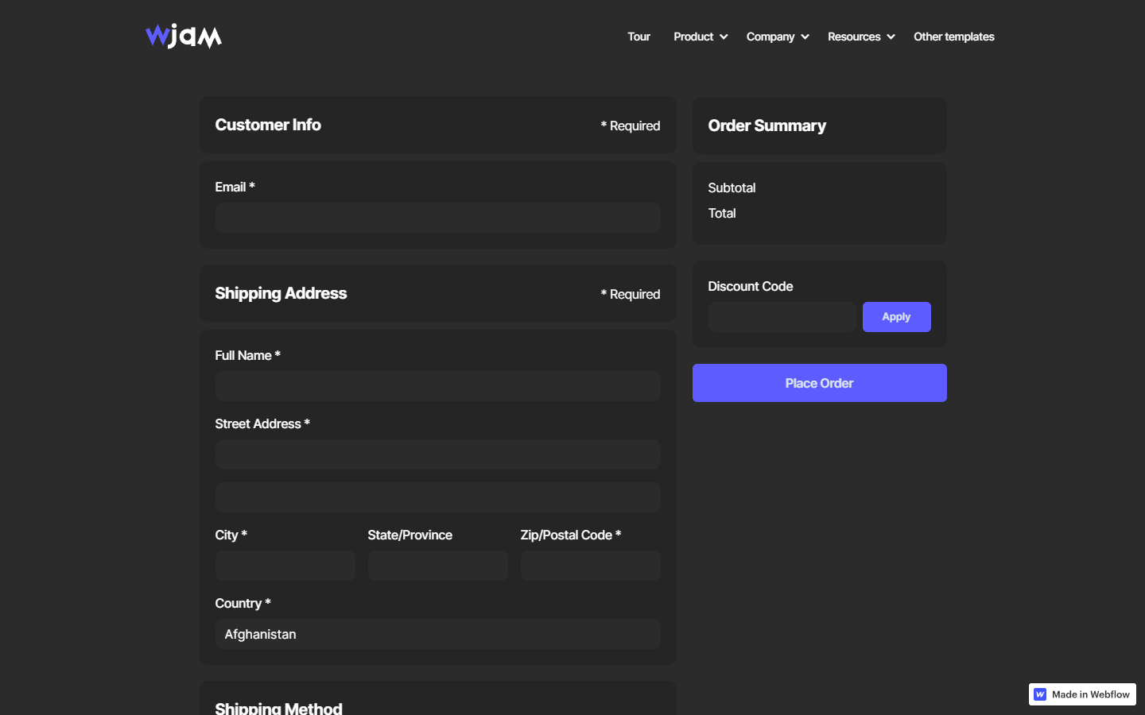The width and height of the screenshot is (1145, 715).
Task: Click the second street address line field
Action: click(x=437, y=497)
